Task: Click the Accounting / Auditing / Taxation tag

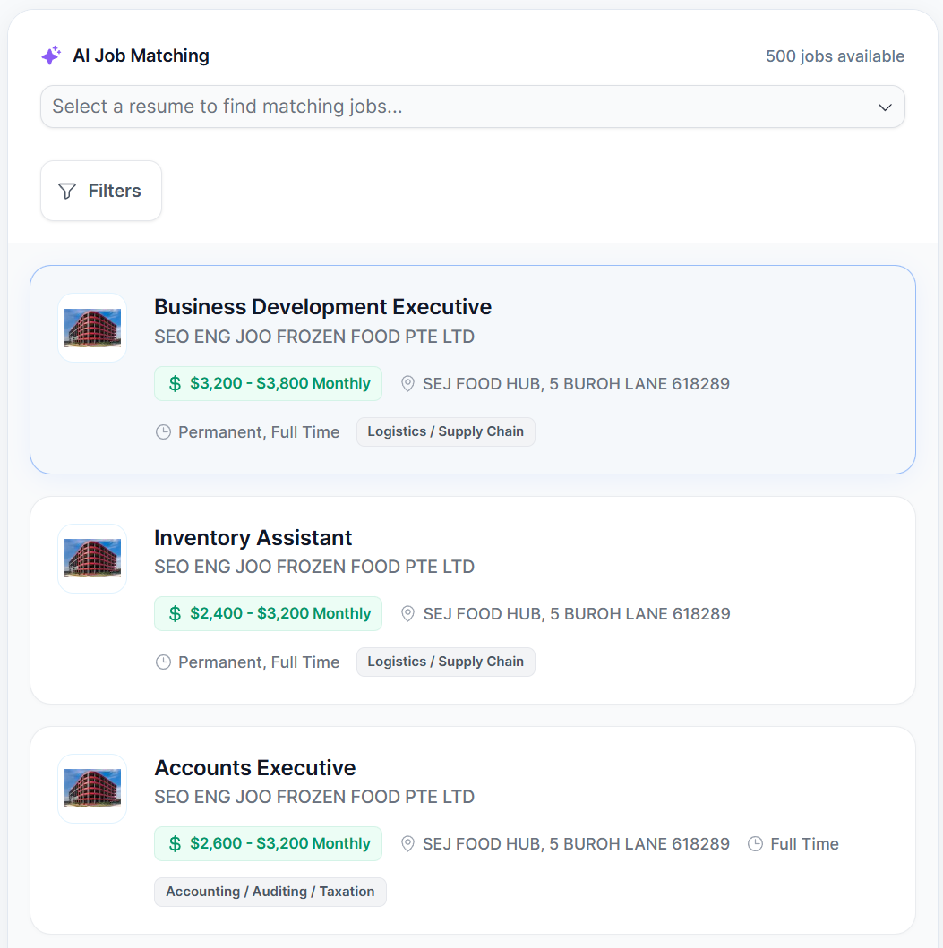Action: (x=270, y=892)
